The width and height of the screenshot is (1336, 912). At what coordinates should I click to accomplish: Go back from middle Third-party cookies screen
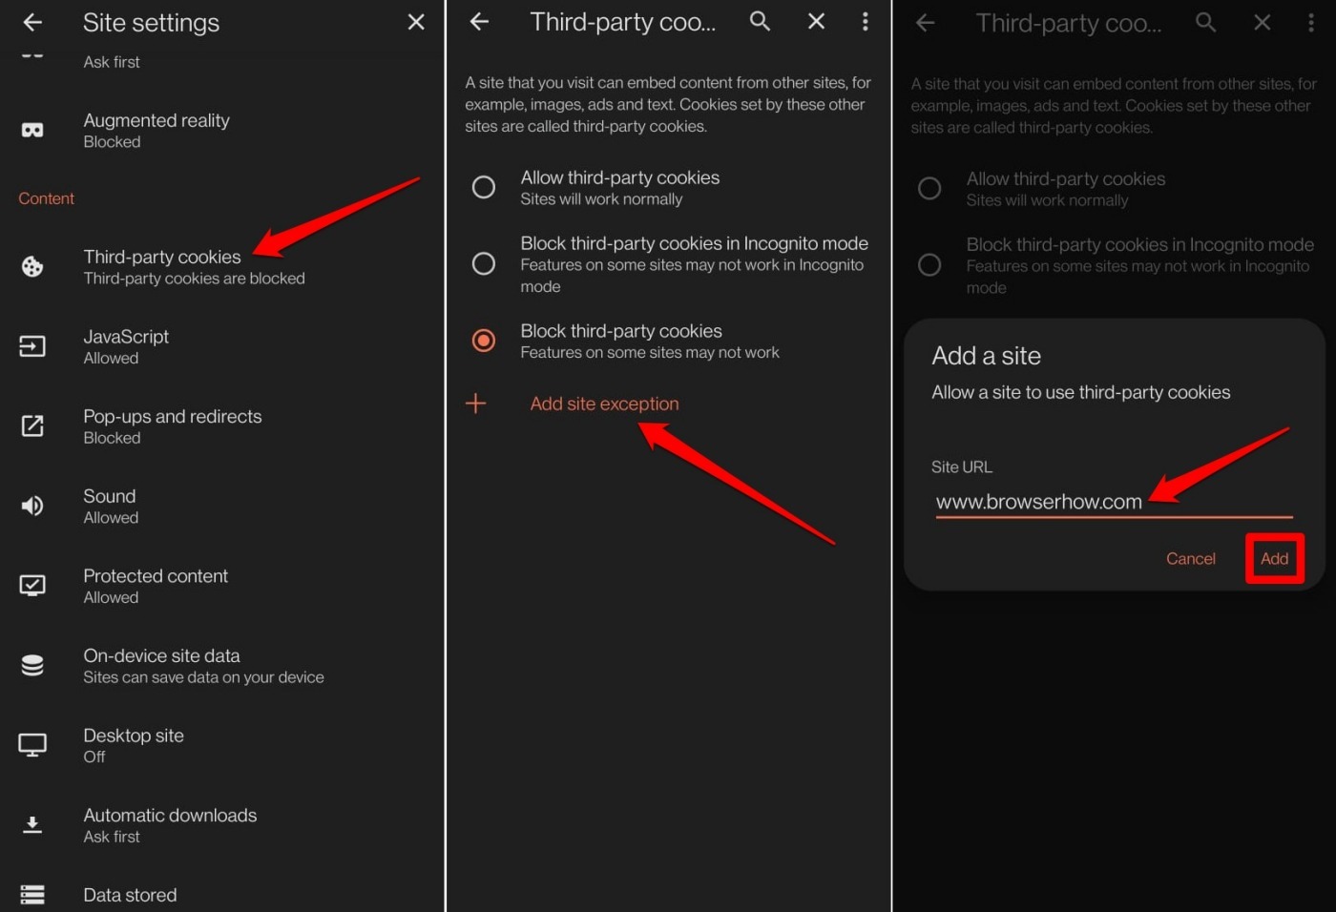tap(479, 21)
